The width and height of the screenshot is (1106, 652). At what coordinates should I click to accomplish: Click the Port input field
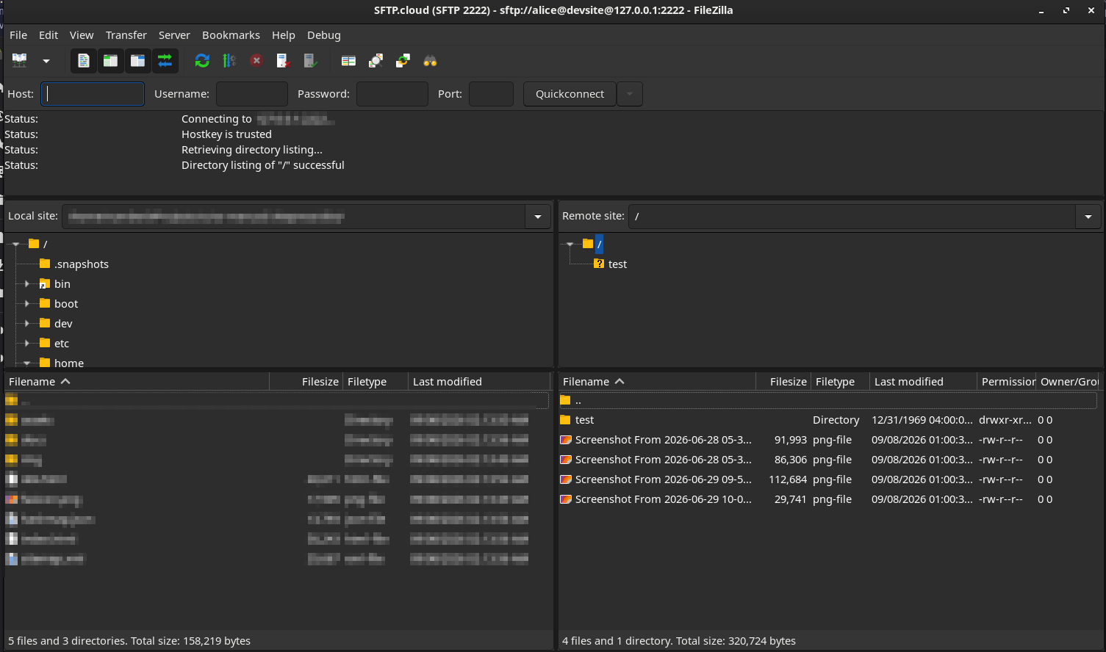click(491, 94)
